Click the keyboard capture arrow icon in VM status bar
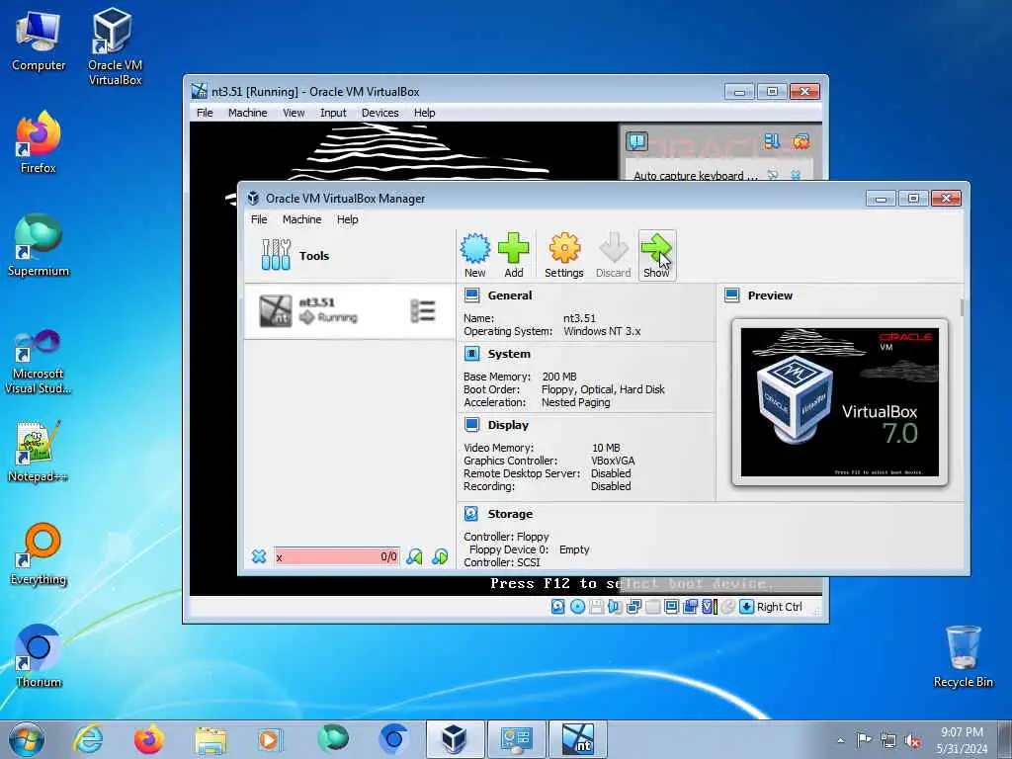The width and height of the screenshot is (1012, 759). (747, 607)
